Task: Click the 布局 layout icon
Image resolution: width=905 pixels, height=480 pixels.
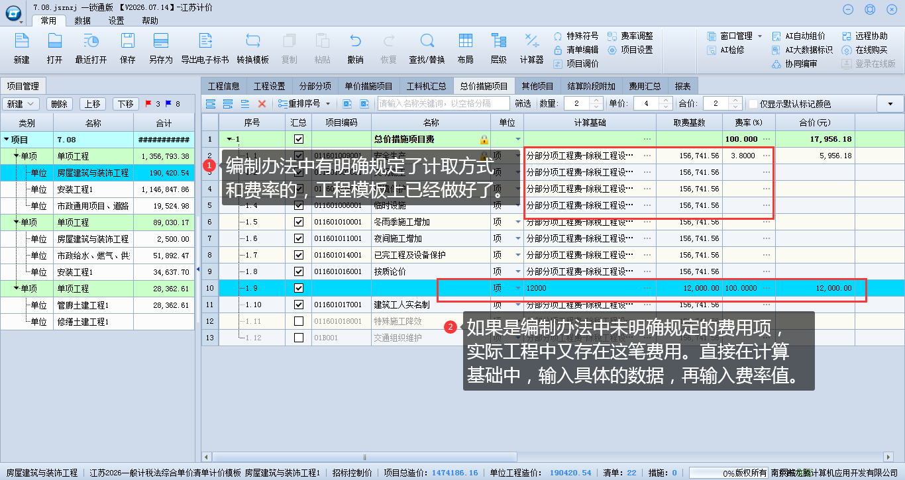Action: click(466, 40)
